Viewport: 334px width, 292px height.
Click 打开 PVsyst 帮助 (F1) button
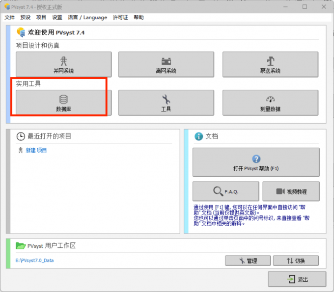point(256,162)
